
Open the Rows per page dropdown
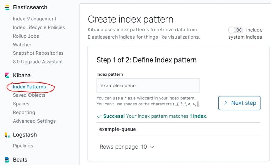[x=127, y=147]
